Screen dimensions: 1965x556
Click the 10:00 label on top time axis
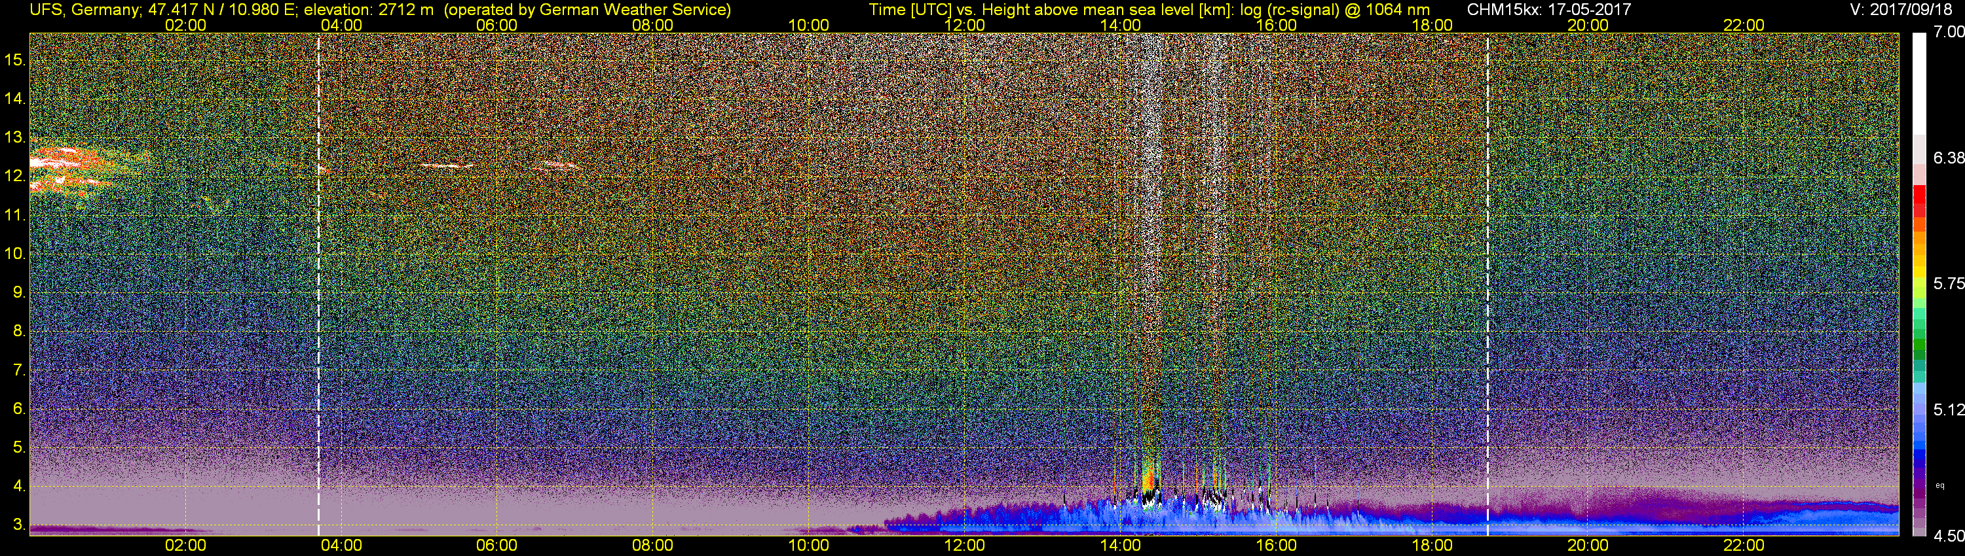(808, 25)
